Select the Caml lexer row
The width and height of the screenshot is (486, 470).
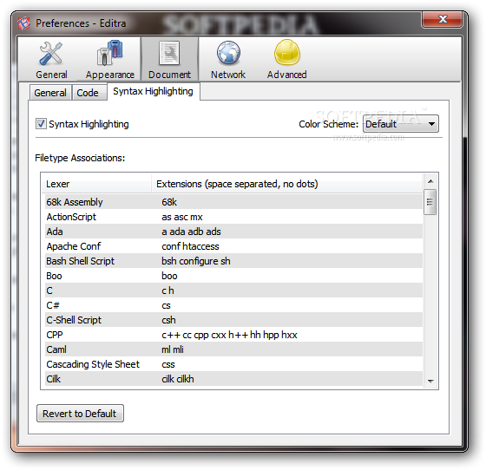pyautogui.click(x=233, y=349)
